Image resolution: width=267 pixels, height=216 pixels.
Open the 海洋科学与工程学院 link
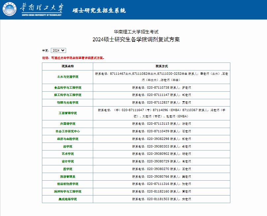[x=68, y=192]
